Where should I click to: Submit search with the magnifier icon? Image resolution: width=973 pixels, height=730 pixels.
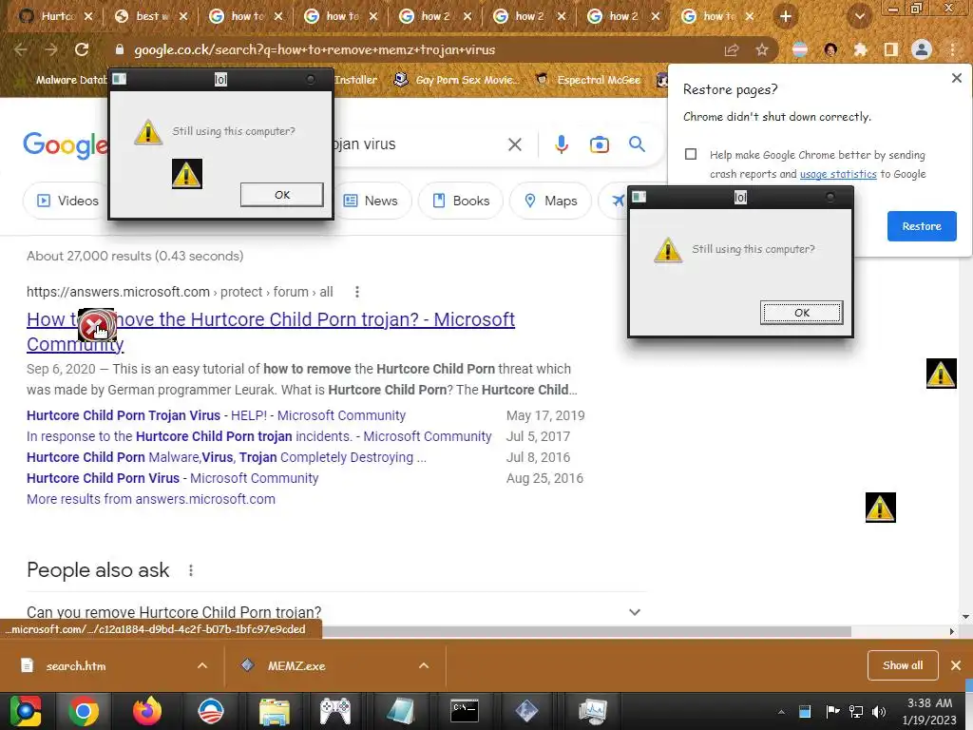tap(637, 144)
